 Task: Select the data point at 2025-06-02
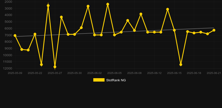(x=95, y=35)
